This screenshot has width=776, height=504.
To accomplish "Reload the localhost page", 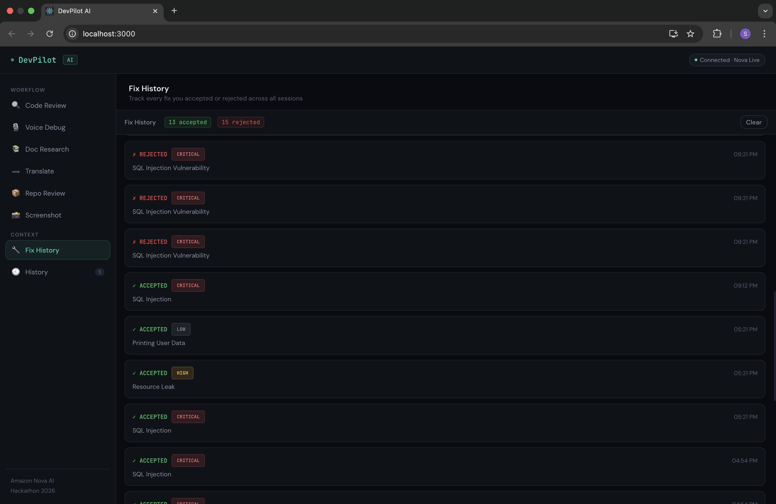I will [50, 33].
